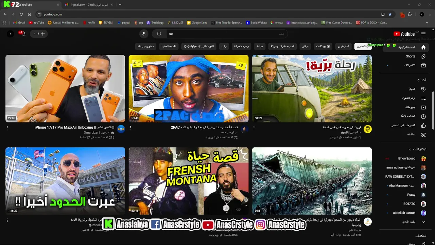Open Shorts from the sidebar
Screen dimensions: 435x245
pyautogui.click(x=405, y=56)
